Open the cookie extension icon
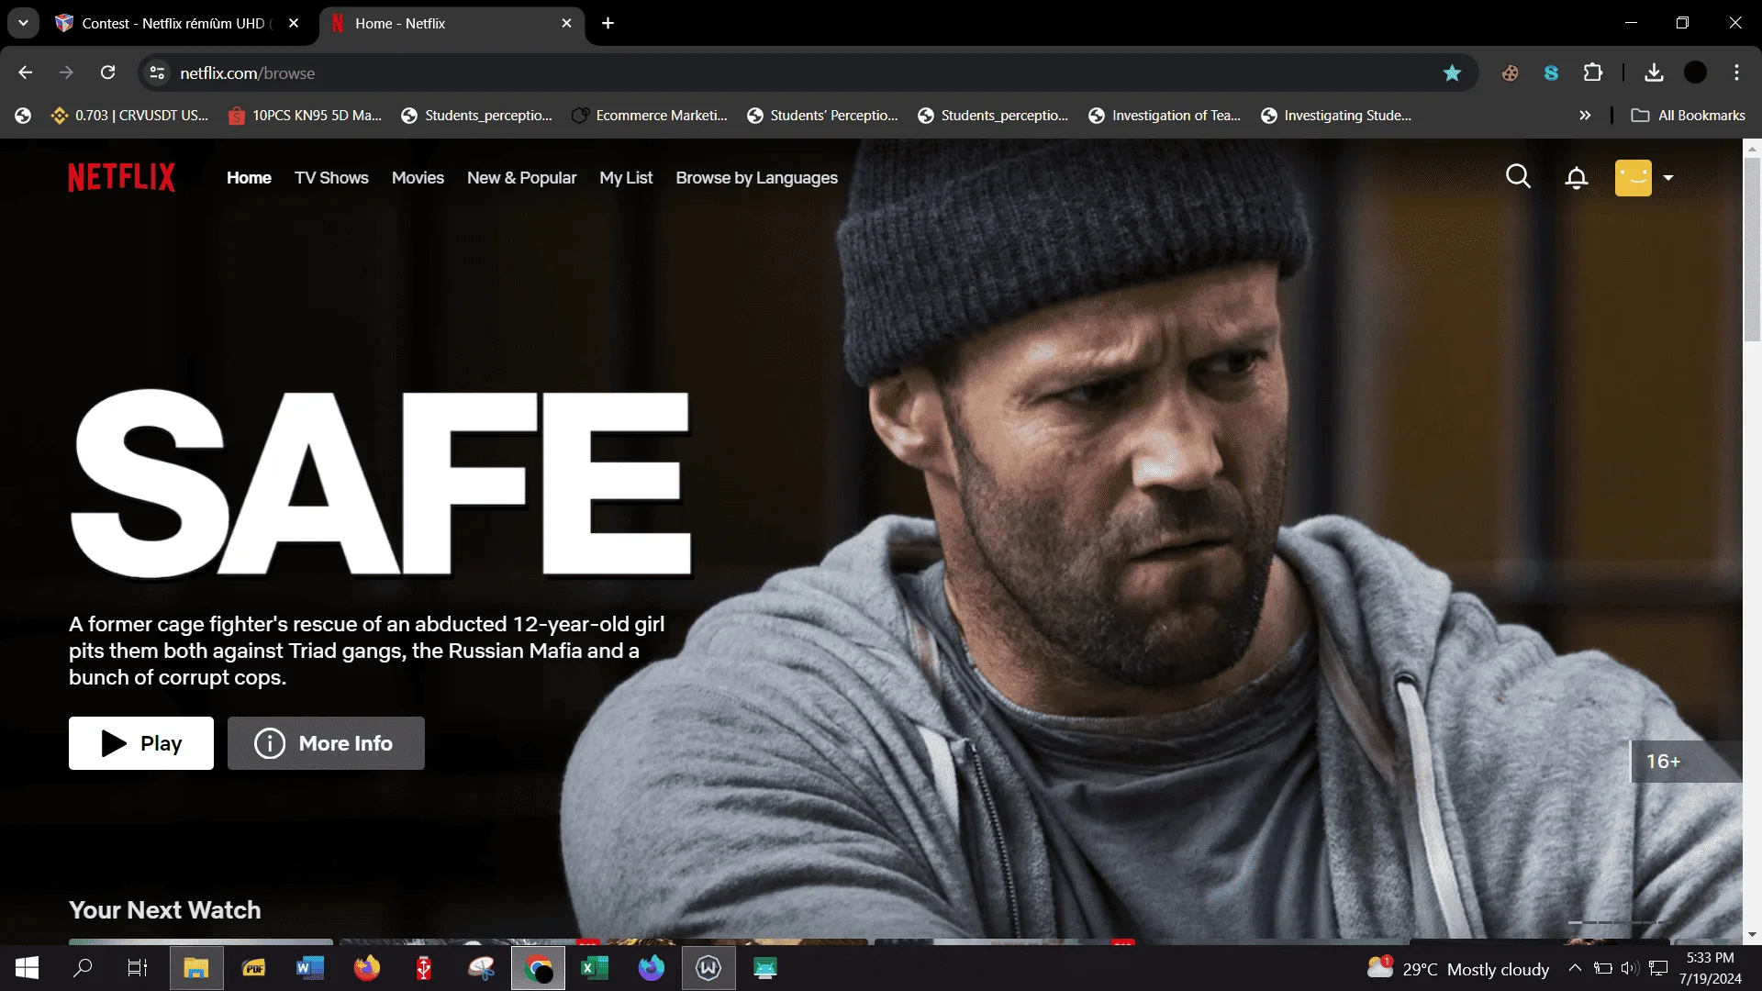1762x991 pixels. [x=1510, y=72]
